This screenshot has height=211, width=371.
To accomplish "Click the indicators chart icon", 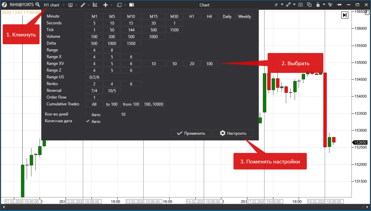I will [95, 5].
